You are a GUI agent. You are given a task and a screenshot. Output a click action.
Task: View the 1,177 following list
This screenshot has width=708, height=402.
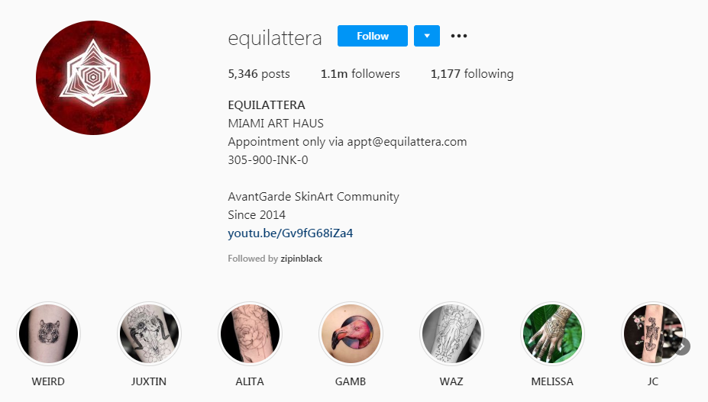pos(472,73)
